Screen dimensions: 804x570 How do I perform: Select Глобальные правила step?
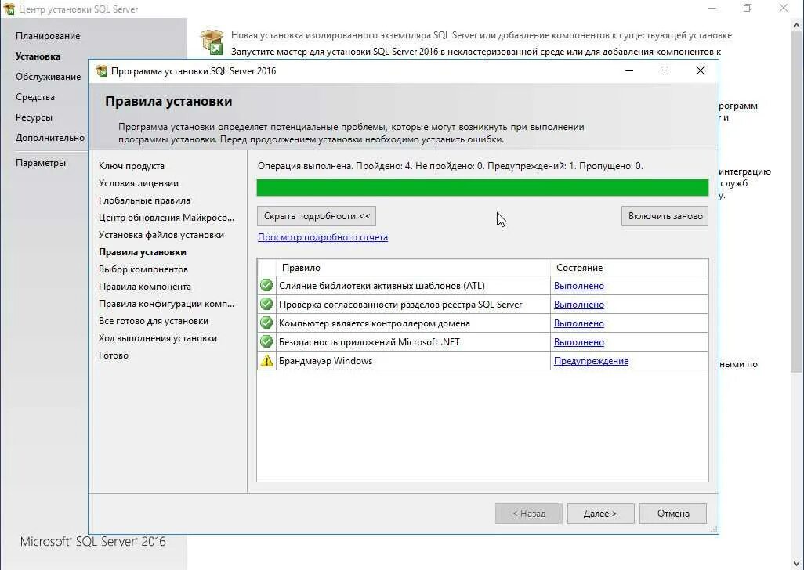(144, 200)
